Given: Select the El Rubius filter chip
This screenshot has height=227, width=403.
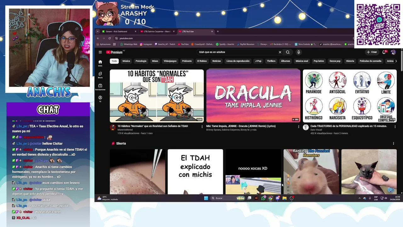Looking at the screenshot, I should pos(202,61).
